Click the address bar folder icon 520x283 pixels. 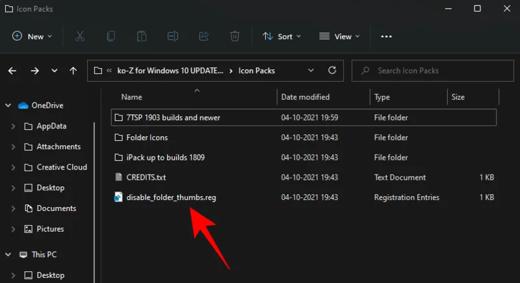point(98,71)
